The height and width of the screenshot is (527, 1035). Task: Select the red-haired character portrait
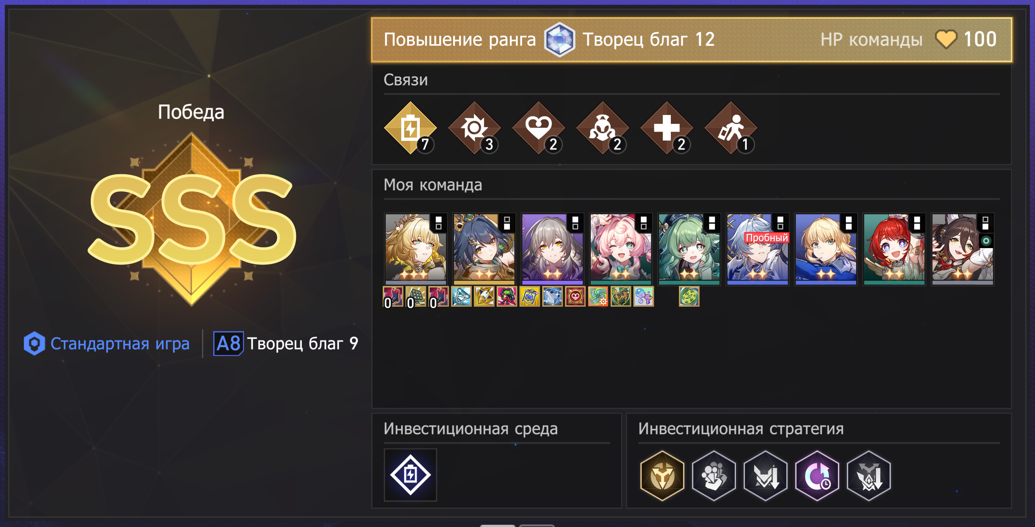[894, 249]
